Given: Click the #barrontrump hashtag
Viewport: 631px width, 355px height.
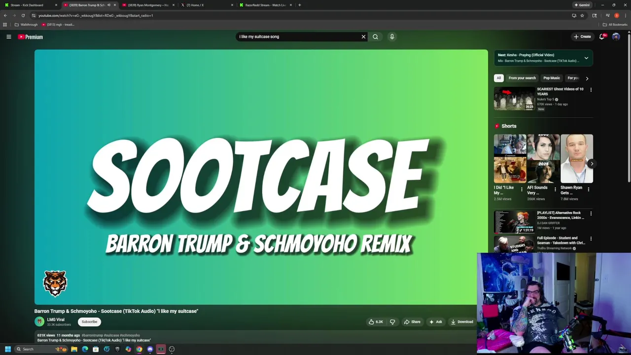Looking at the screenshot, I should pos(93,335).
